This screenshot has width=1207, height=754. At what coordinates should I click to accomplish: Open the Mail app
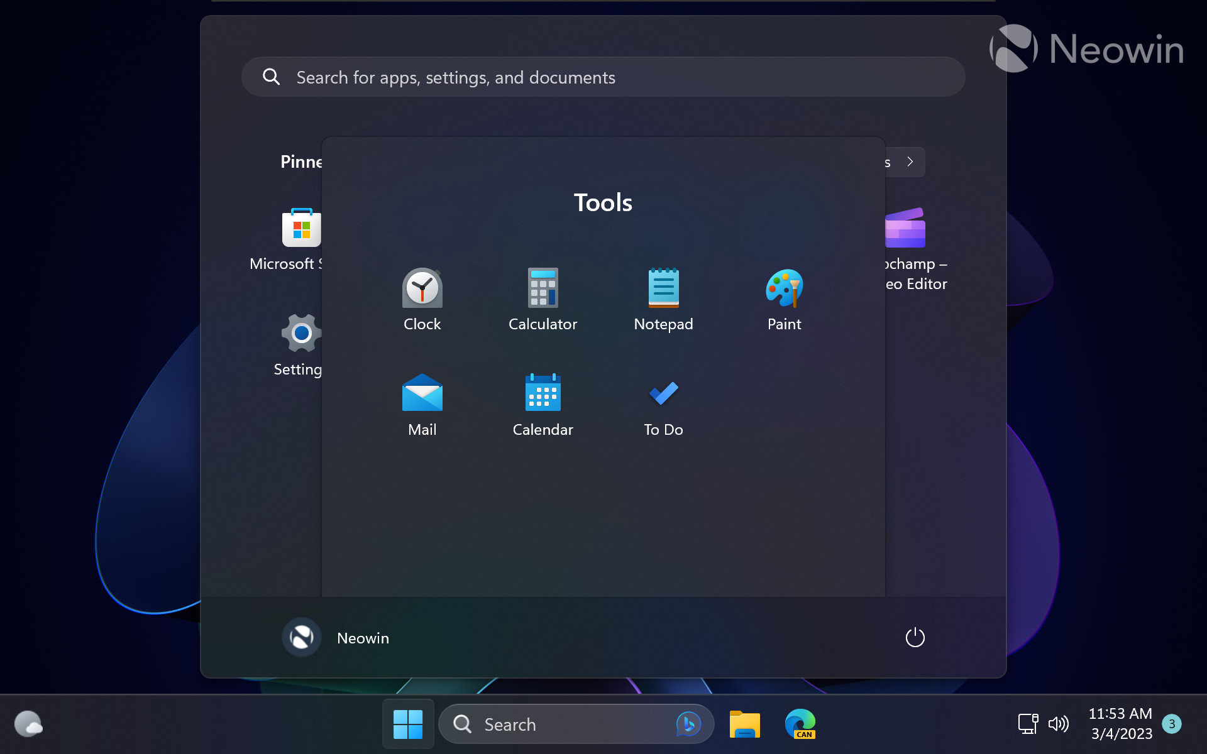pos(422,403)
